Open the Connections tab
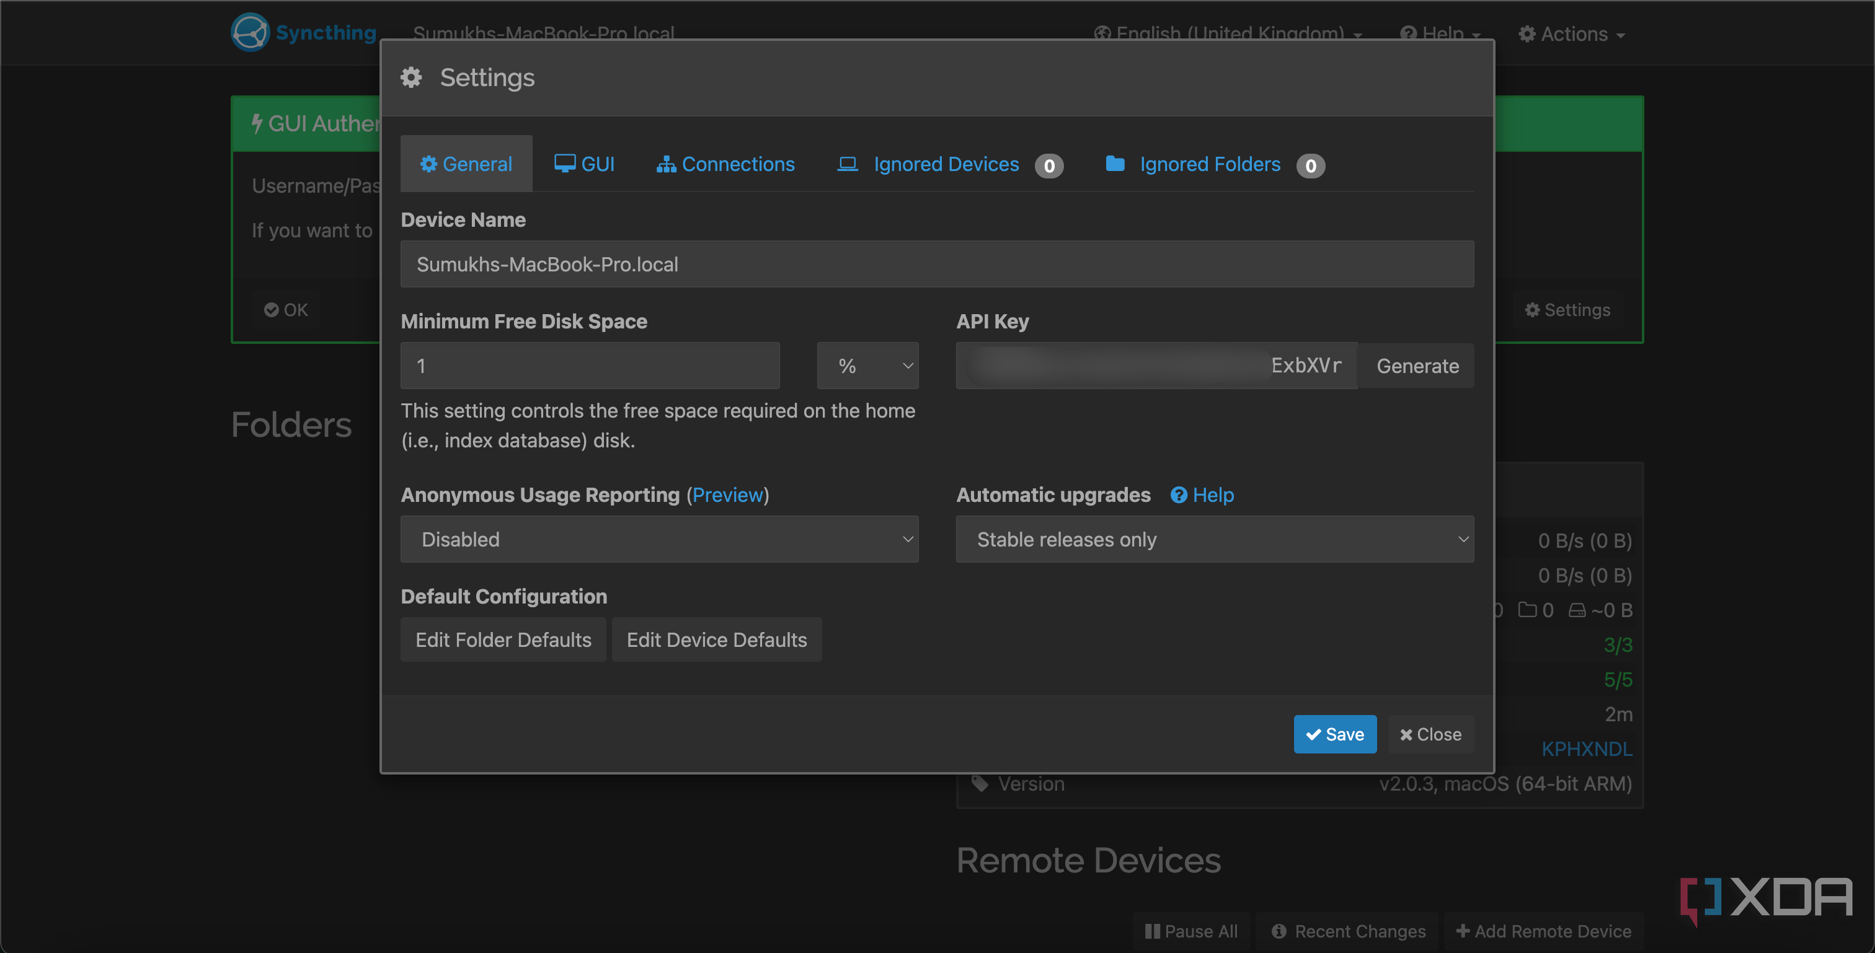This screenshot has height=953, width=1875. [x=725, y=164]
